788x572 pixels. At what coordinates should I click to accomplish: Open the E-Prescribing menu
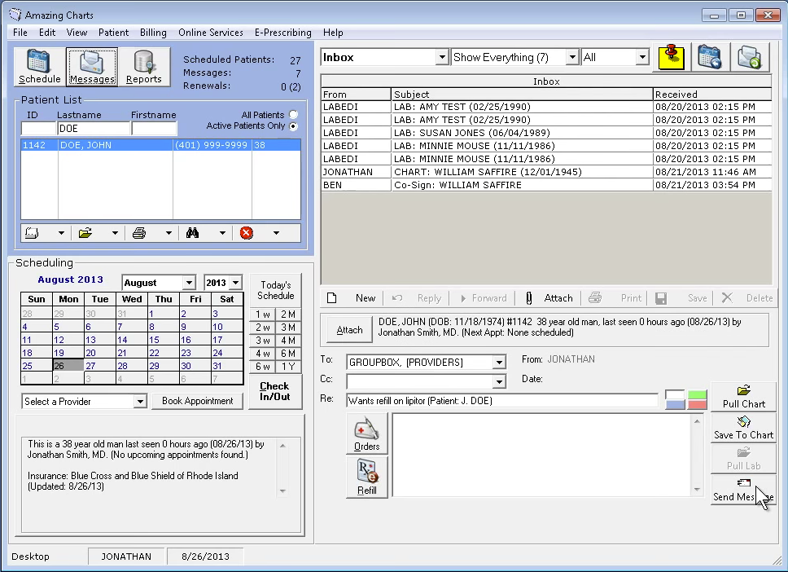pos(282,33)
